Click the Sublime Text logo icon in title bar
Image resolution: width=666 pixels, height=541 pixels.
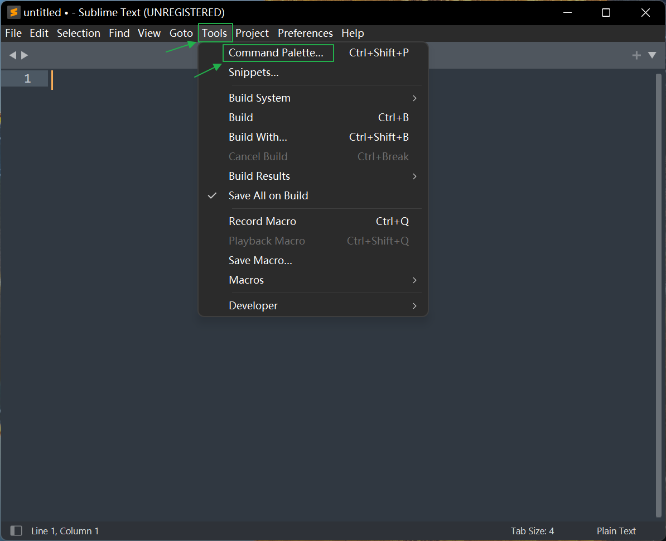point(13,12)
